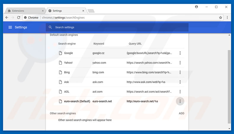Viewport: 234px width, 134px height.
Task: Click the Google search engine name
Action: pyautogui.click(x=68, y=53)
